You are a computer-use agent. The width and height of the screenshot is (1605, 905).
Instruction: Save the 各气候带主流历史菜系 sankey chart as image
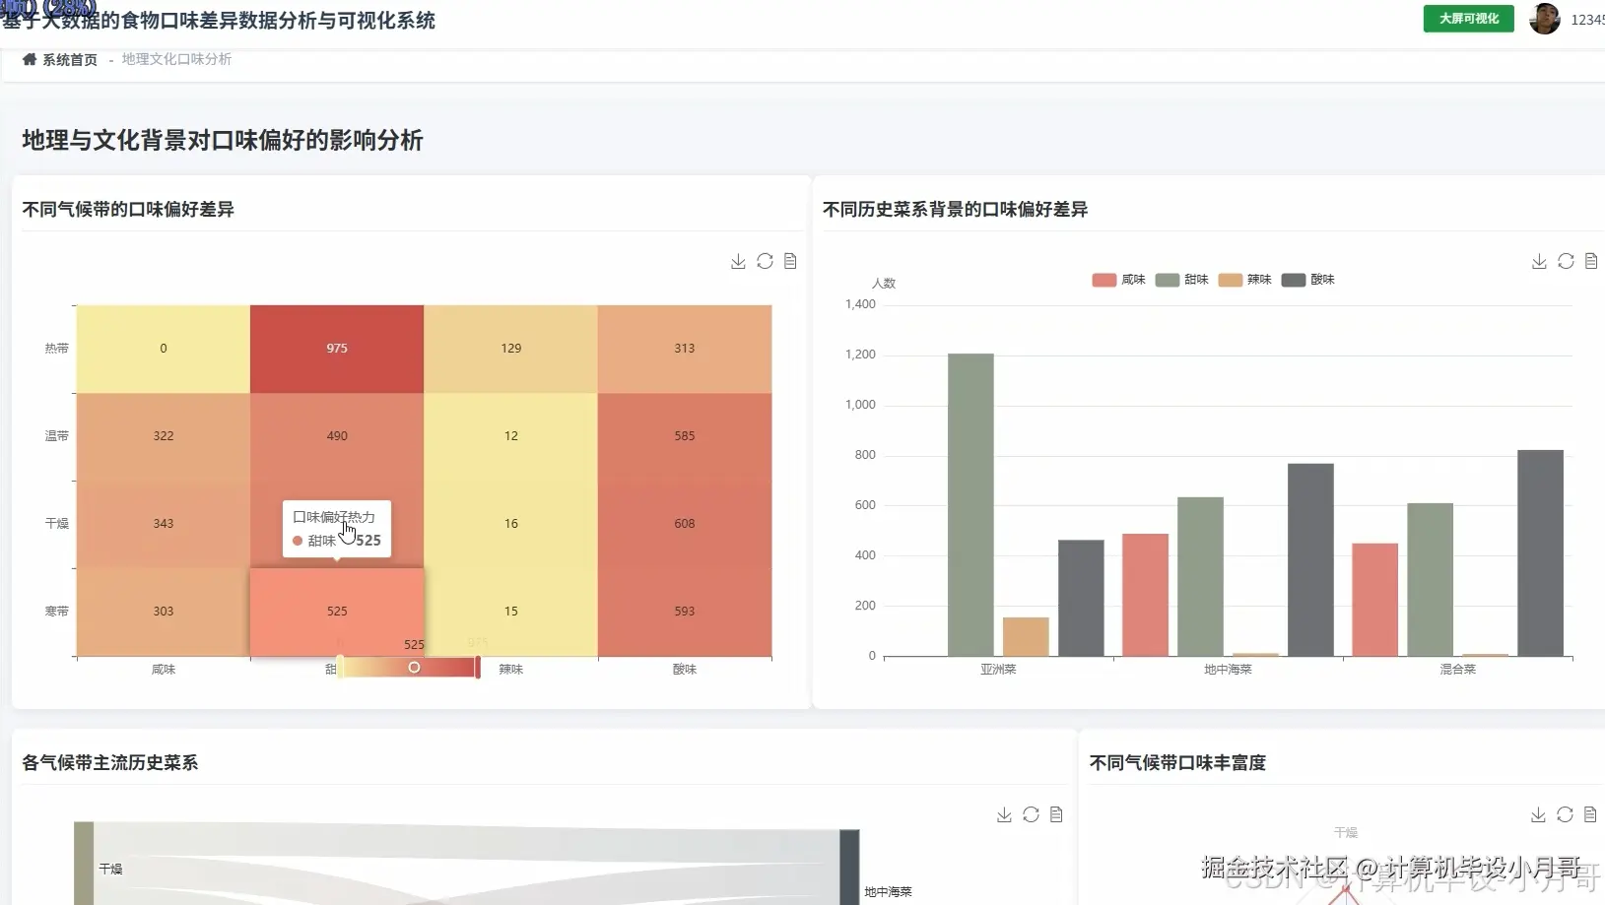[1004, 814]
